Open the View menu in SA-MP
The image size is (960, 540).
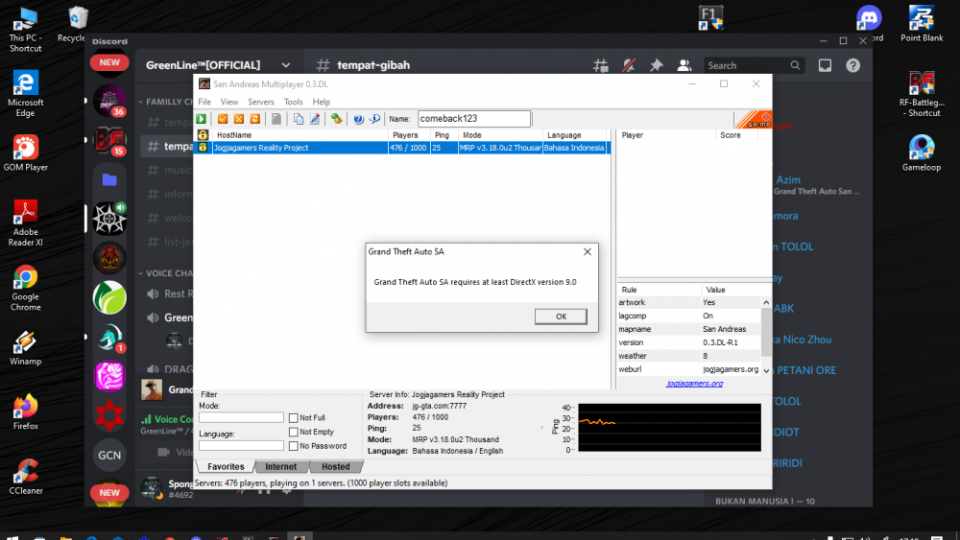[229, 102]
